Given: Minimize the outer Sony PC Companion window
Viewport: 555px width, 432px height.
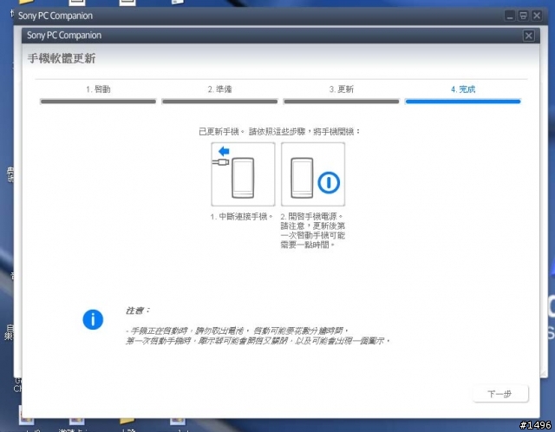Looking at the screenshot, I should (x=510, y=16).
